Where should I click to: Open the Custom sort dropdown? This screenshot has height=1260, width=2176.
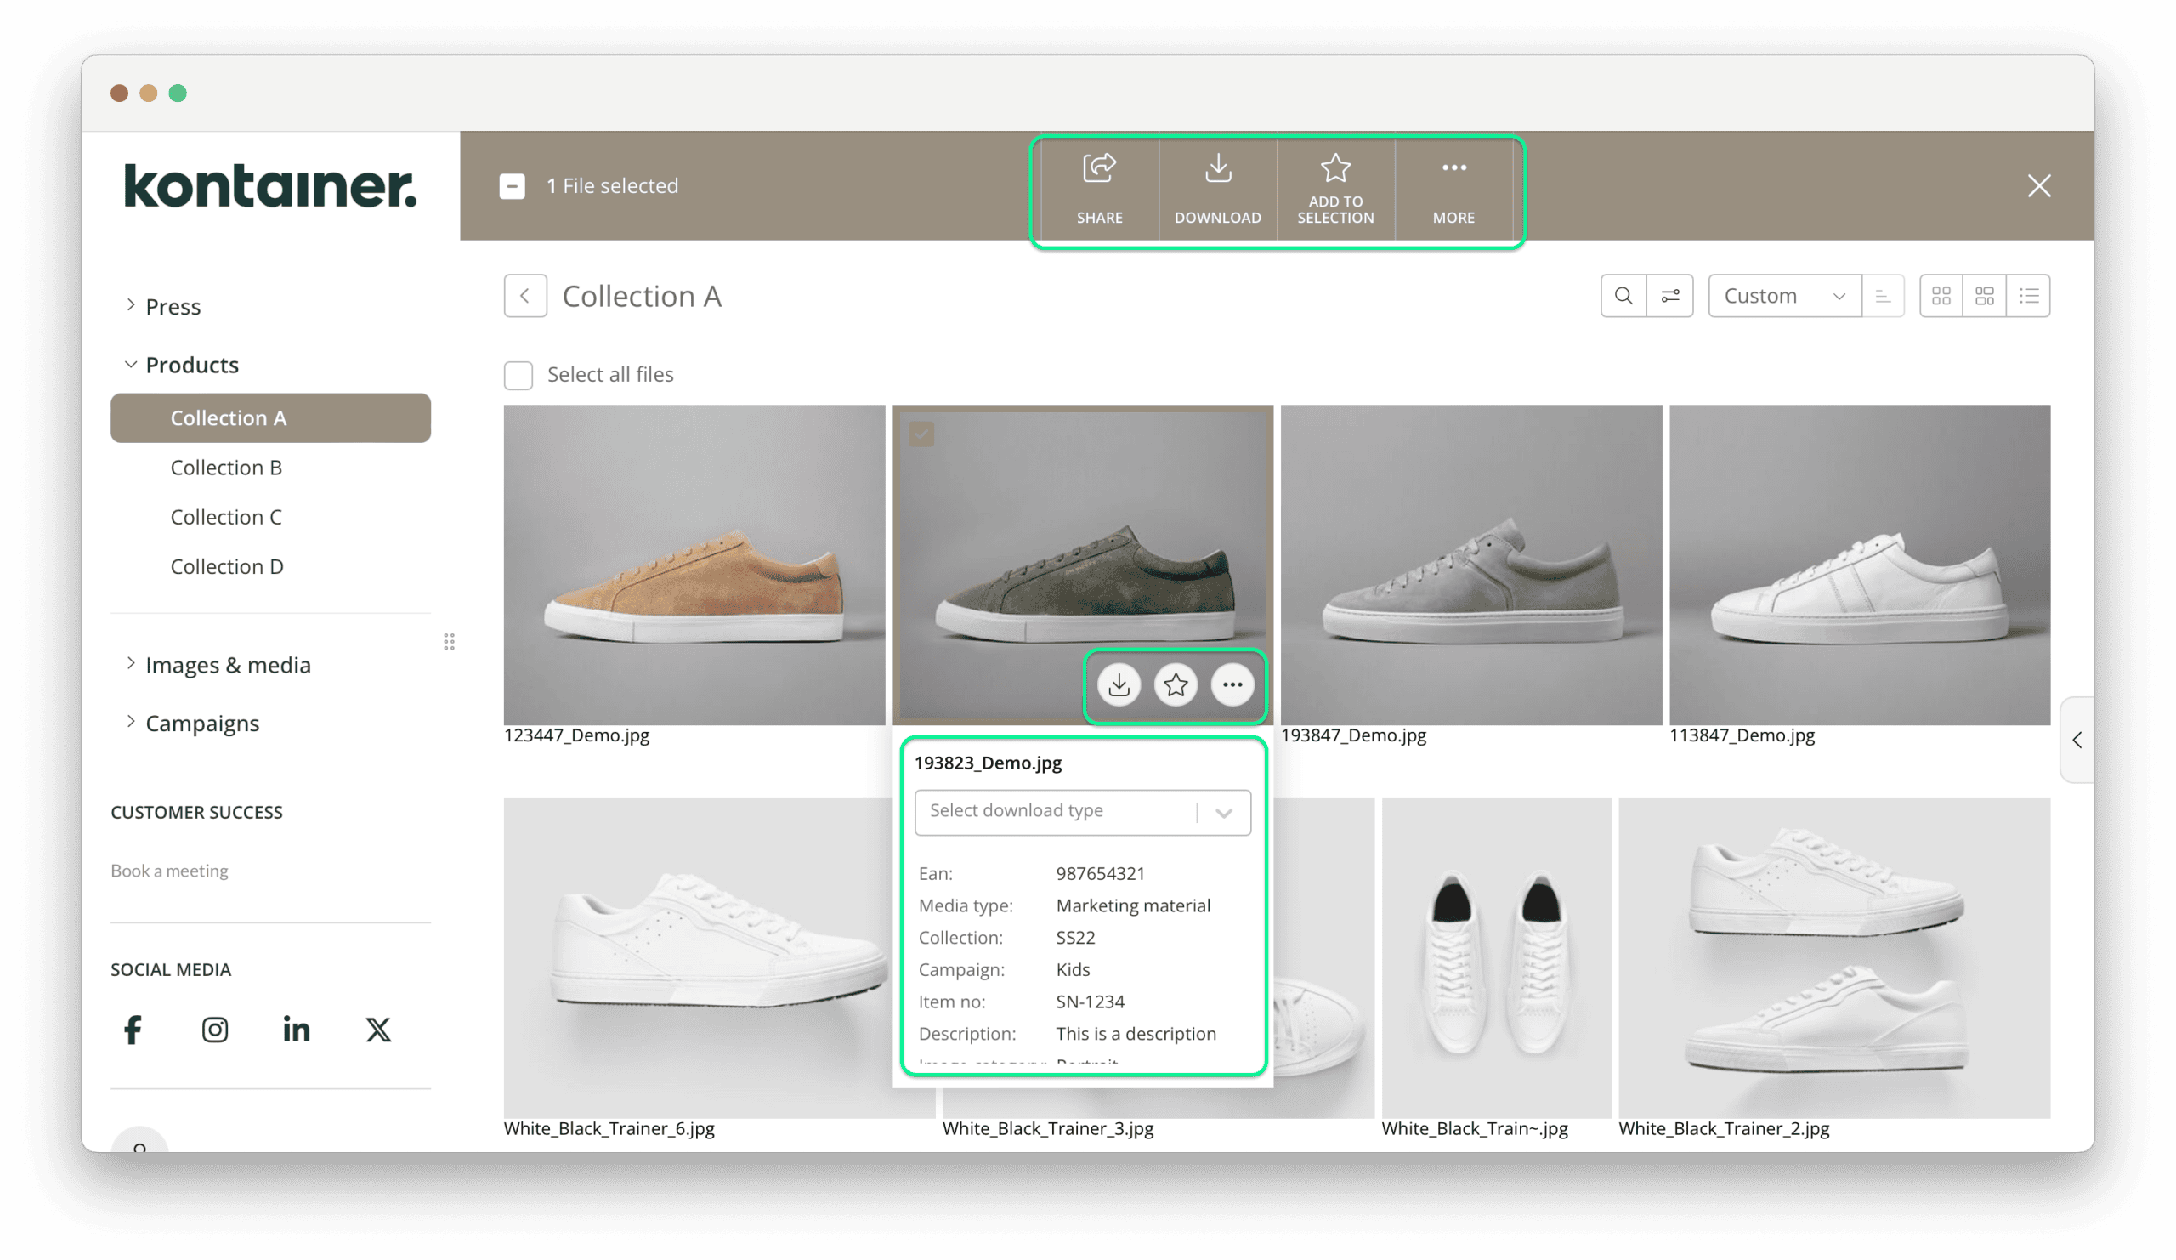(1784, 295)
